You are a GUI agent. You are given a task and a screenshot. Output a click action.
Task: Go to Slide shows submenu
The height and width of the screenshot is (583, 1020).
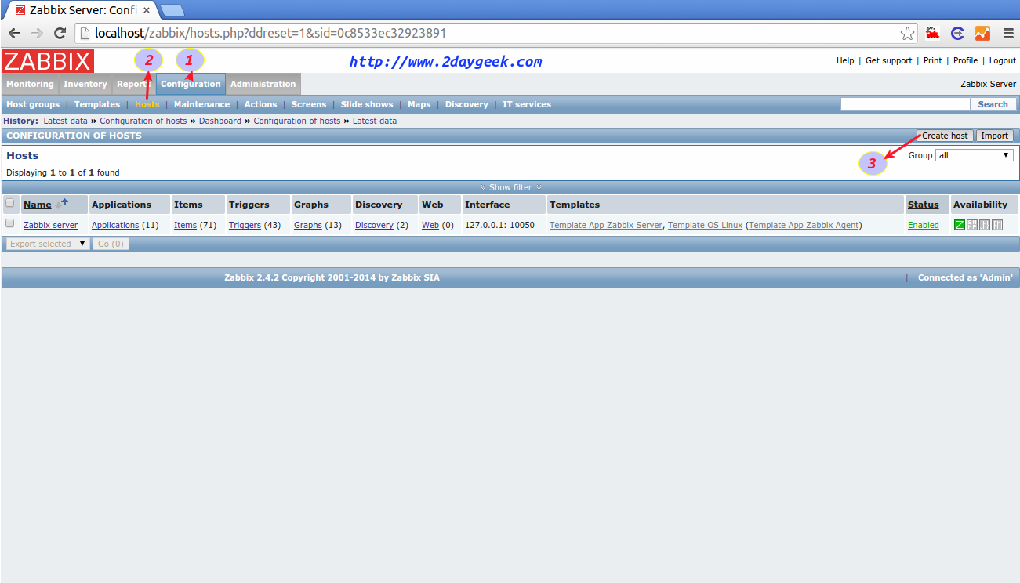point(367,104)
